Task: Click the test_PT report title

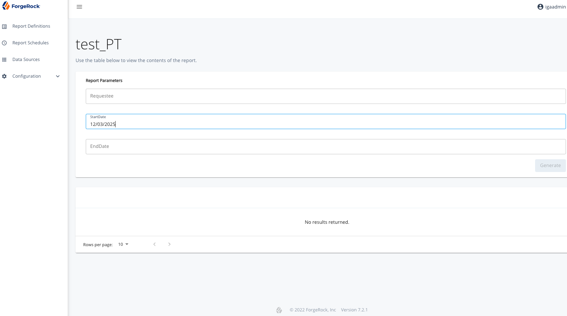Action: coord(99,45)
